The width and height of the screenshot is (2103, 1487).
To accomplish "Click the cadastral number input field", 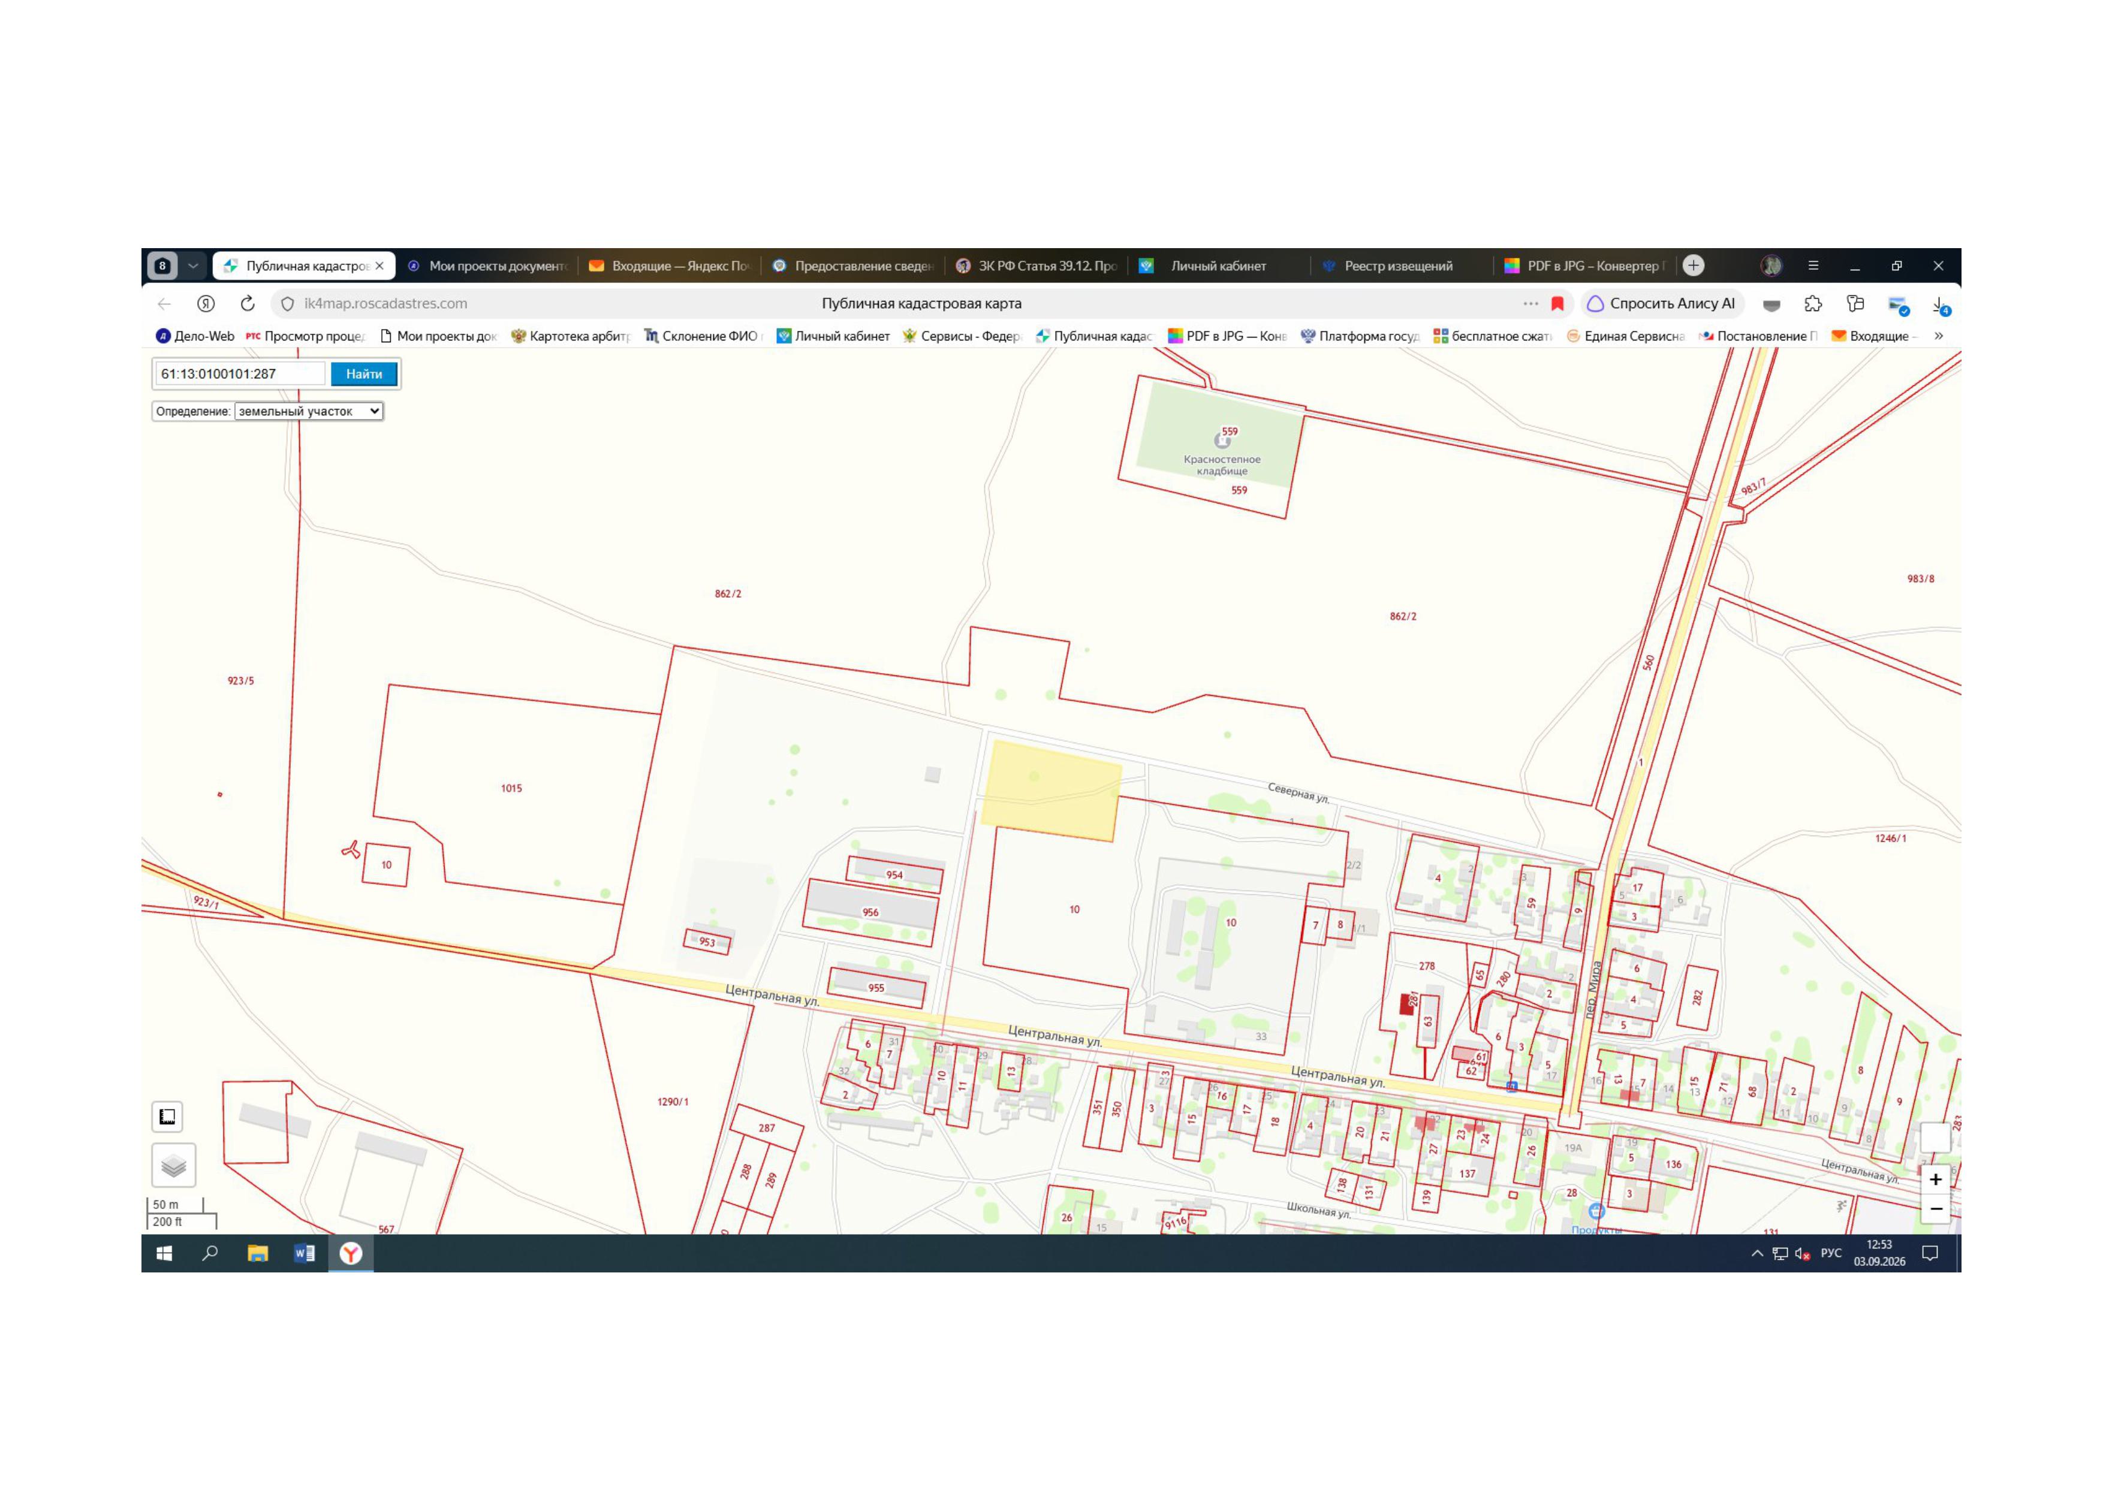I will (x=240, y=373).
